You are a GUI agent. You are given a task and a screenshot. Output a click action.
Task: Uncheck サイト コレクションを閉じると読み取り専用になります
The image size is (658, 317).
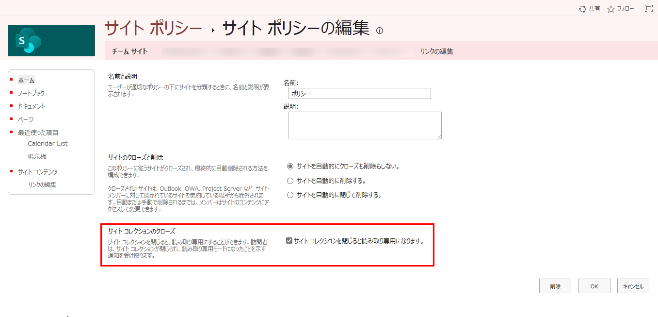click(289, 239)
